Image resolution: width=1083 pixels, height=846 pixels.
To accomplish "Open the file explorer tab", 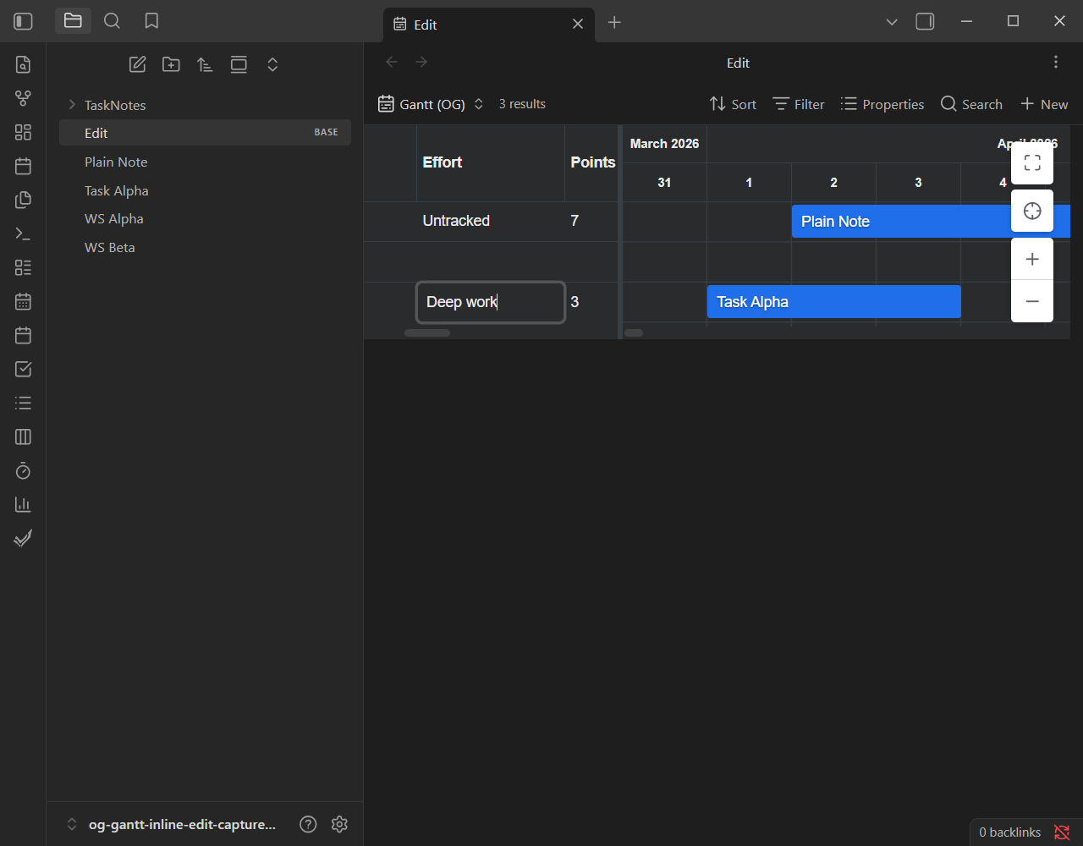I will pos(73,21).
